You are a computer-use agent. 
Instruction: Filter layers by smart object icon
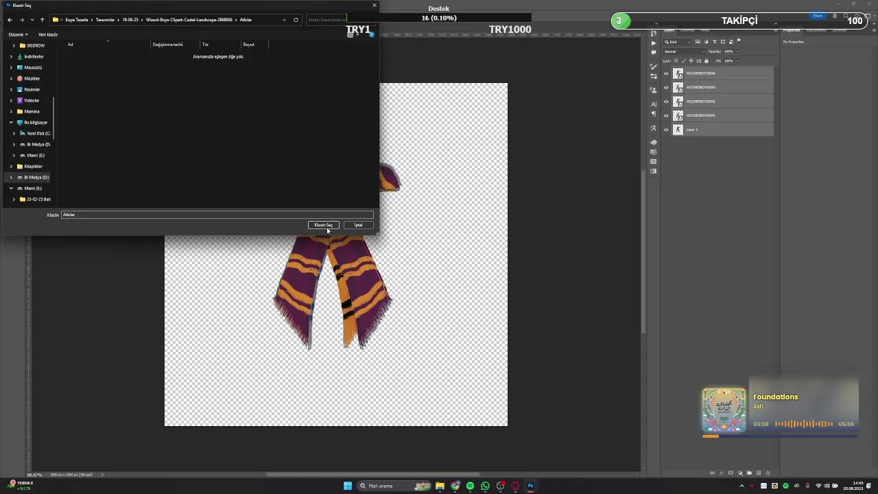pos(731,42)
